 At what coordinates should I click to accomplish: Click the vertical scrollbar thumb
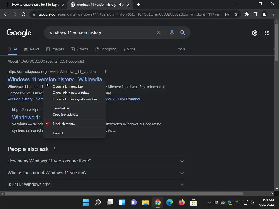coord(277,42)
